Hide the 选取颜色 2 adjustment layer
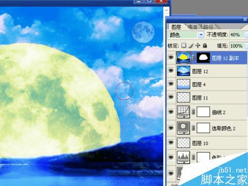The height and width of the screenshot is (186, 248). [x=171, y=128]
